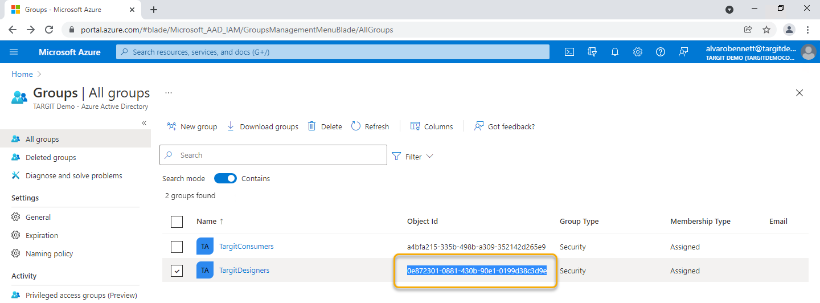This screenshot has height=303, width=820.
Task: Click the highlighted TargitDesigners object ID
Action: click(477, 271)
